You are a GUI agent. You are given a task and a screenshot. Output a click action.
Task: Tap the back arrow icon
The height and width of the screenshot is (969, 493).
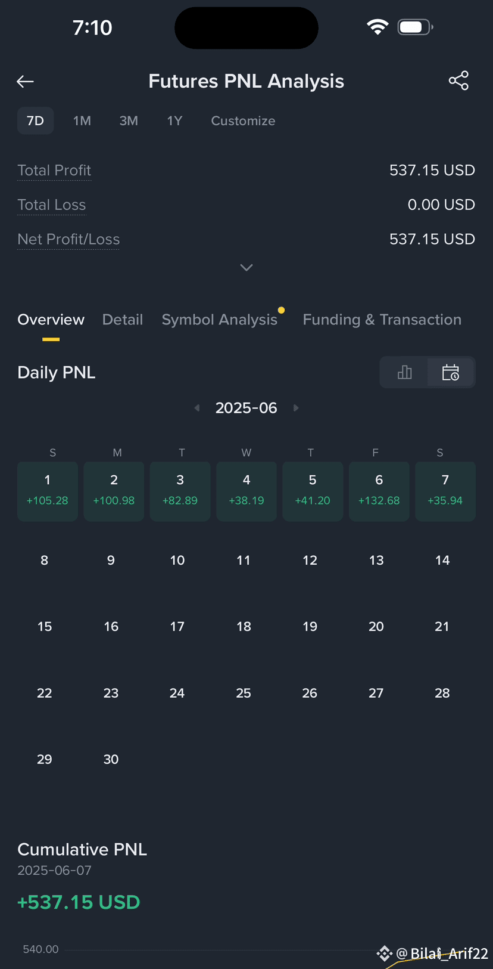pyautogui.click(x=25, y=82)
